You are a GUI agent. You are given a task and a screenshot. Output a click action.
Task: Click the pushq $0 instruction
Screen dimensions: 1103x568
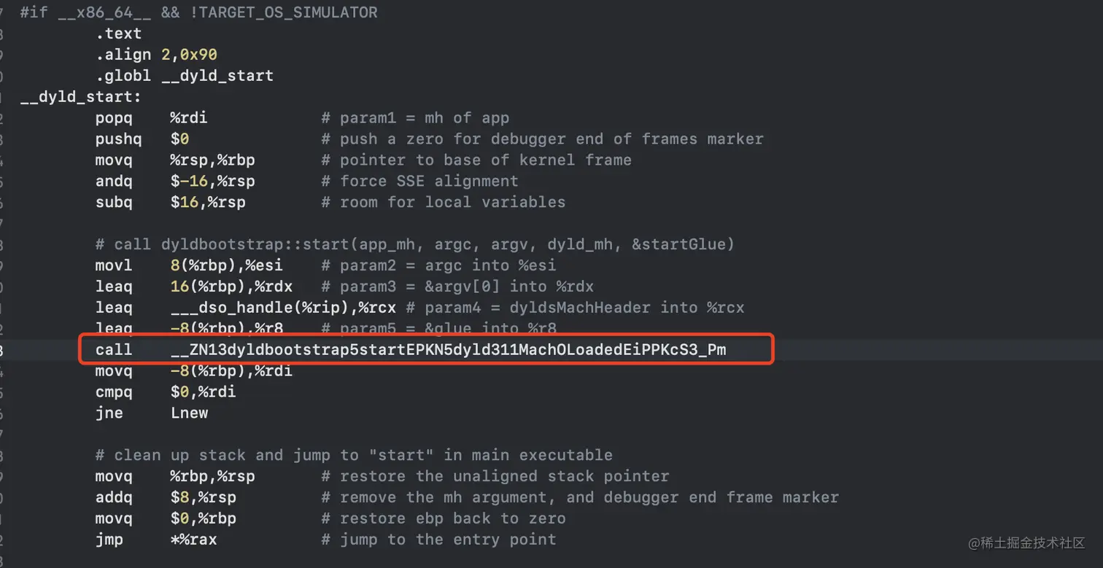click(x=142, y=139)
